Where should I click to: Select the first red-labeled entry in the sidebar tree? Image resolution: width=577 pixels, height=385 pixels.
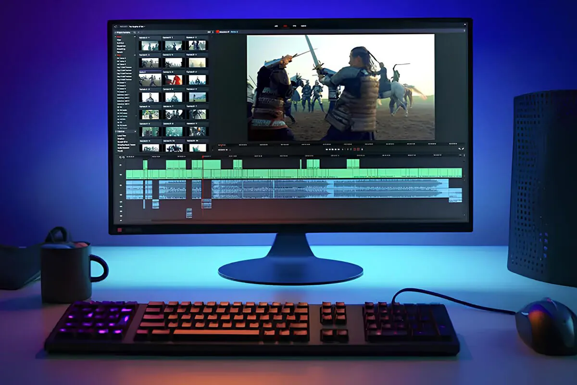(x=119, y=37)
